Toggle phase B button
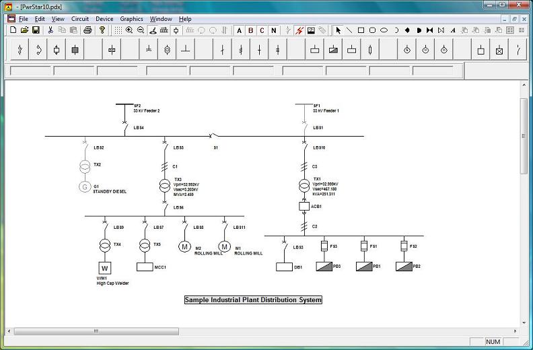 [x=251, y=30]
